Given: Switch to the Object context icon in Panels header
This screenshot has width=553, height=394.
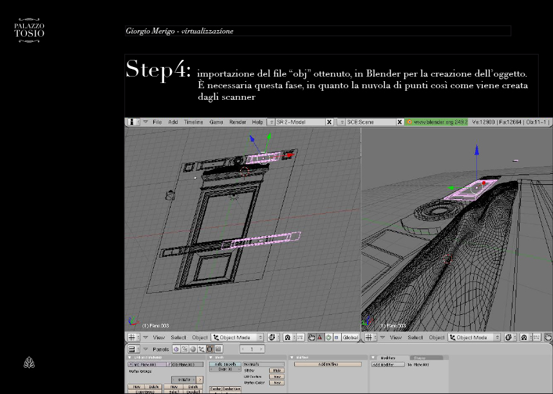Looking at the screenshot, I should pos(202,349).
